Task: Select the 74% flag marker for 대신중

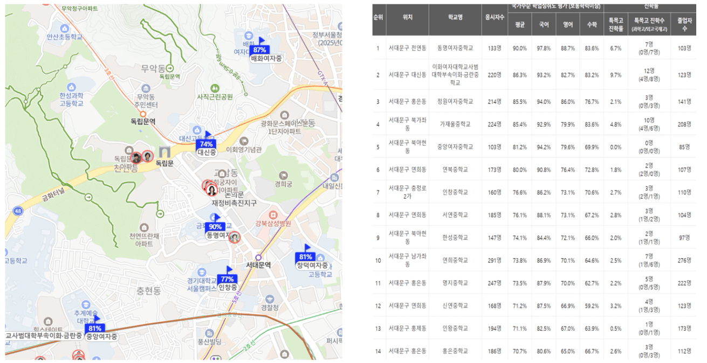Action: 205,144
